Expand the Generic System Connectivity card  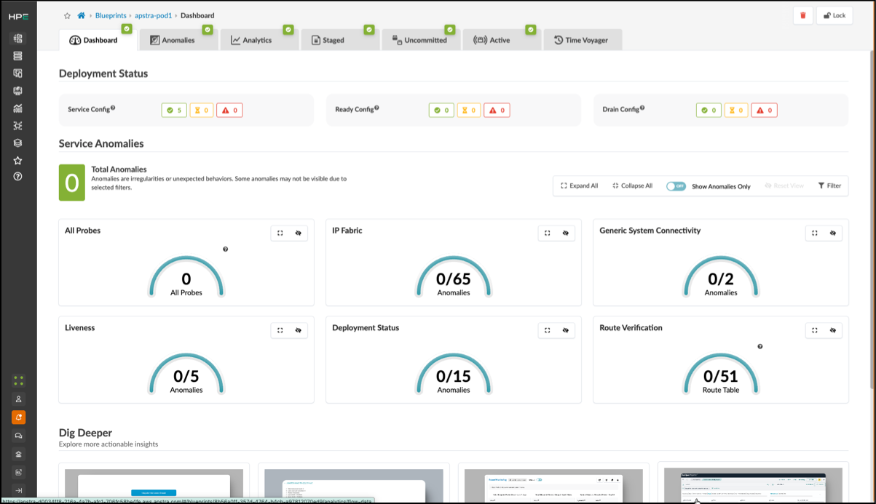coord(815,233)
